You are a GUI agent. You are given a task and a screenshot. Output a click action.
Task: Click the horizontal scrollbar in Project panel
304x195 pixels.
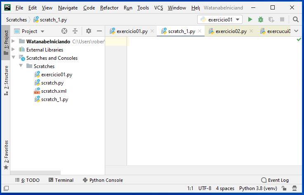coord(35,173)
